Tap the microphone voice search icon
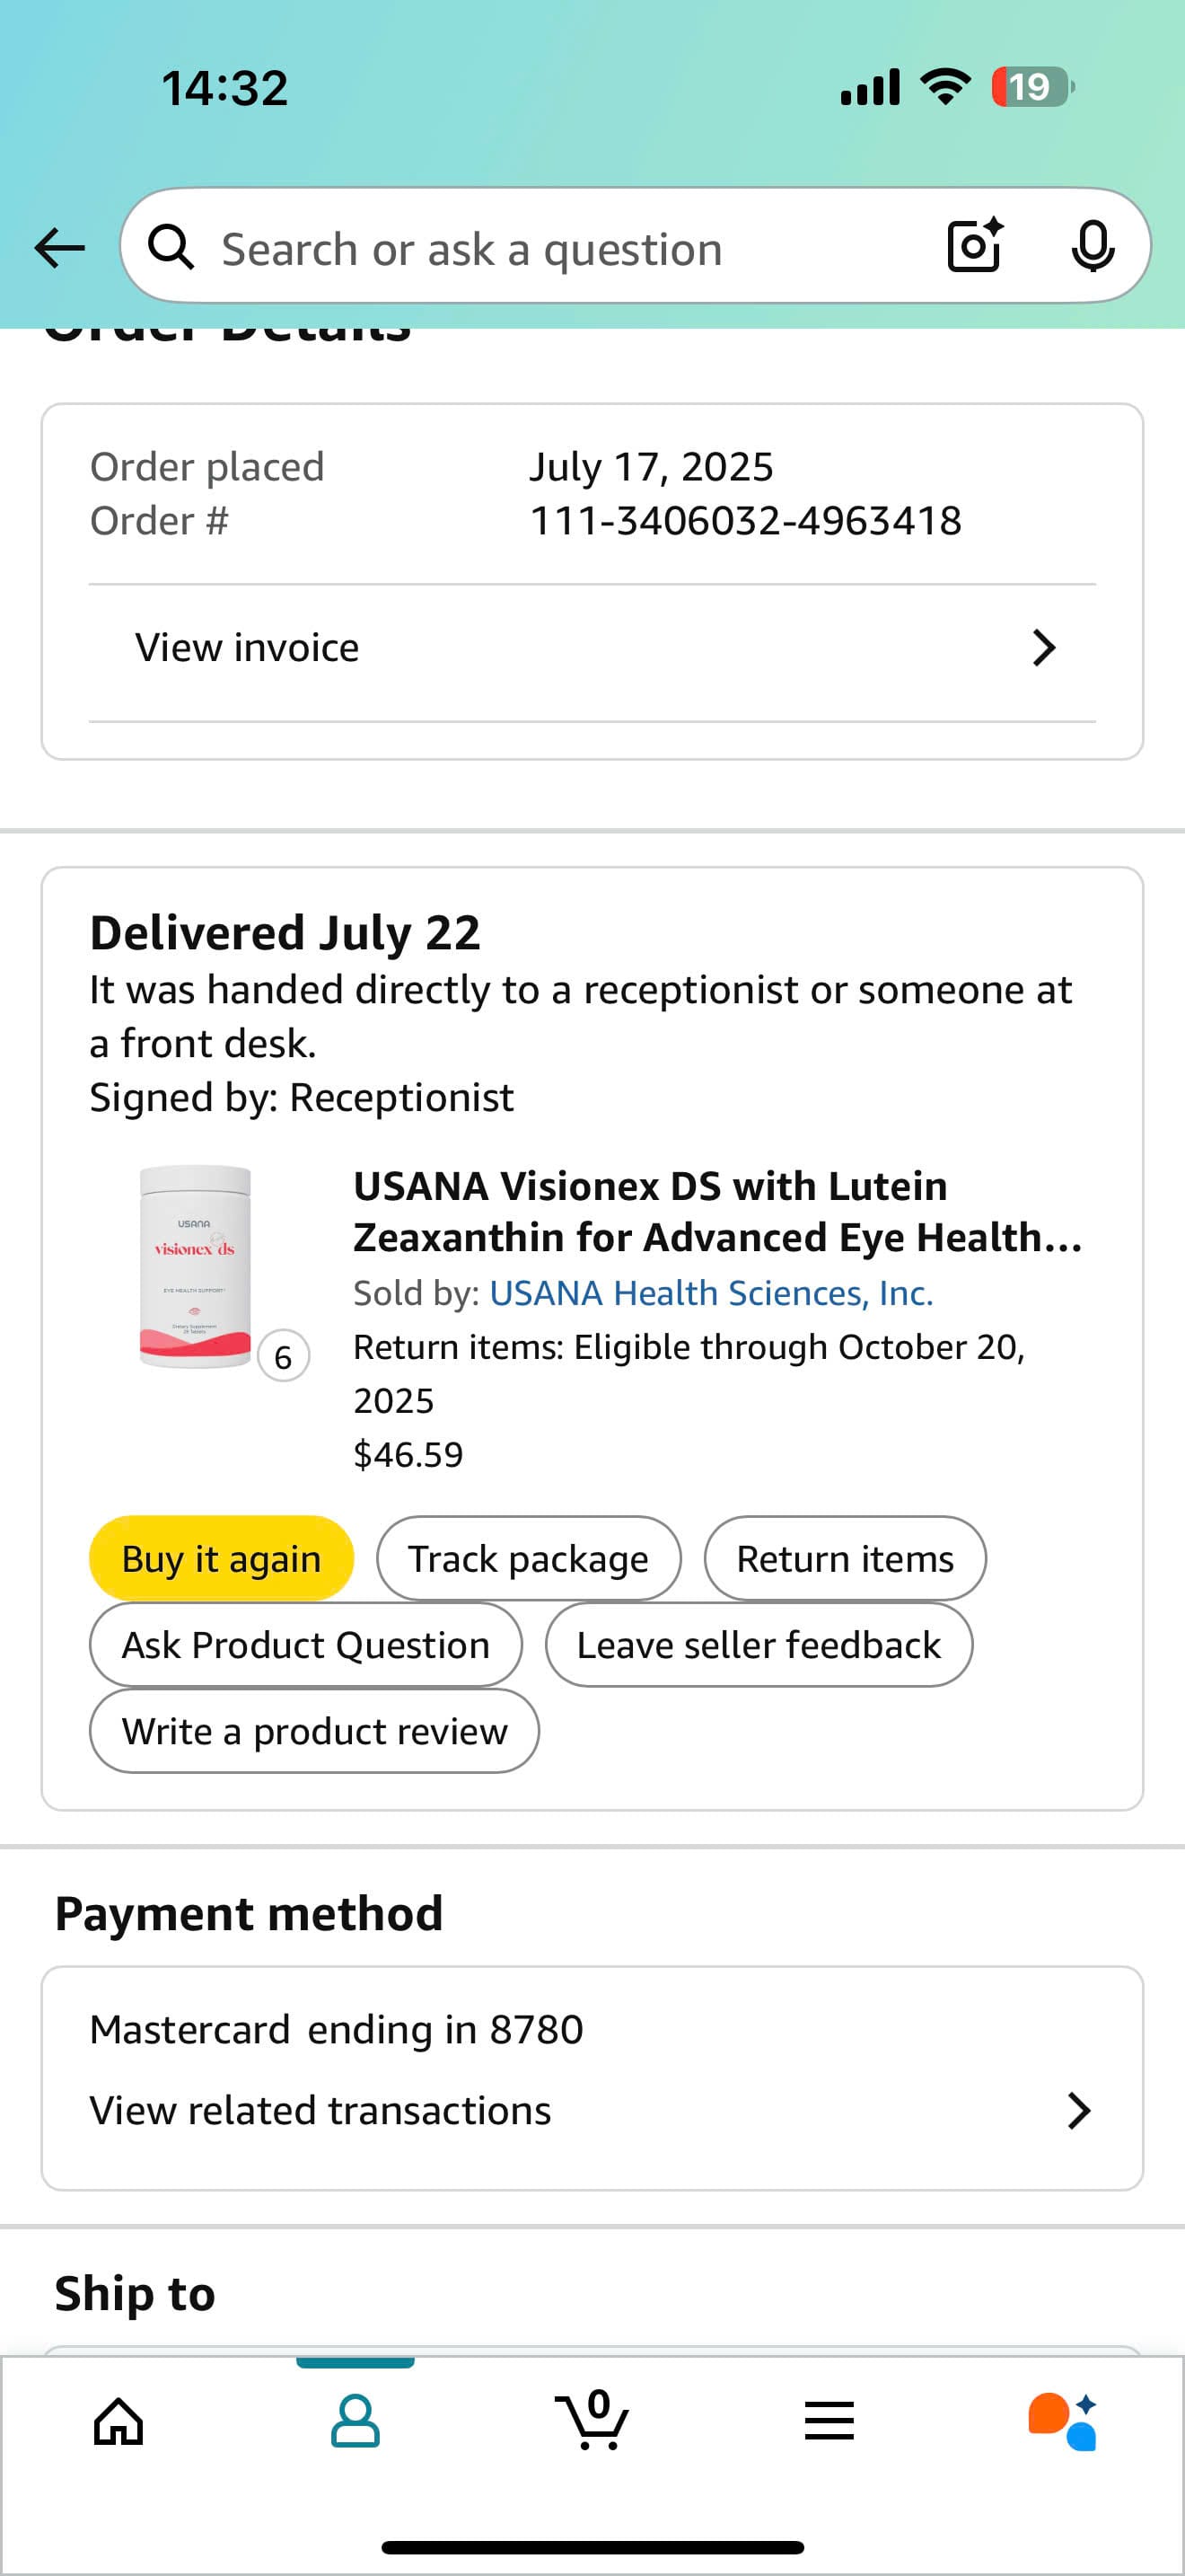 point(1092,246)
